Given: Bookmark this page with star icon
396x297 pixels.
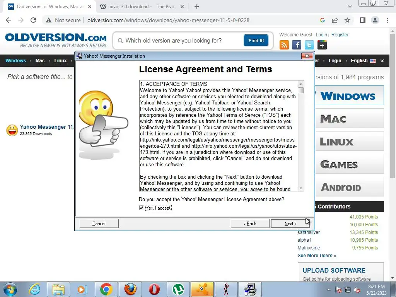Looking at the screenshot, I should click(347, 20).
